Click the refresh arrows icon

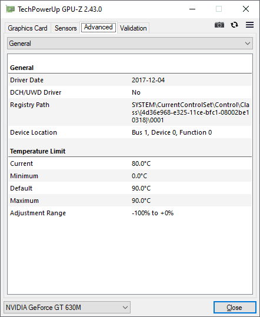(x=234, y=25)
